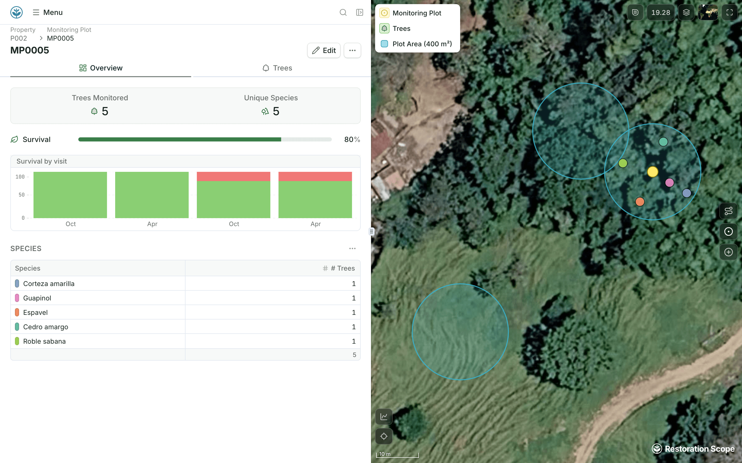The height and width of the screenshot is (463, 742).
Task: Select the Corteza amarilla row
Action: pos(185,283)
